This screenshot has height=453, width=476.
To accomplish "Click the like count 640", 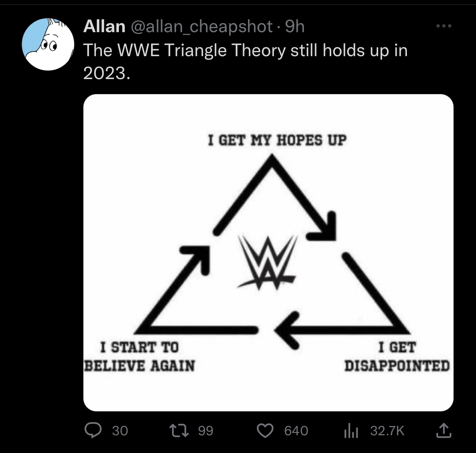I will (296, 431).
